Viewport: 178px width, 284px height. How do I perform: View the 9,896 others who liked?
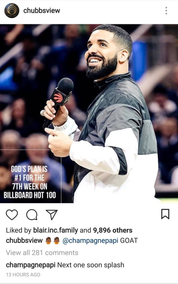click(113, 230)
